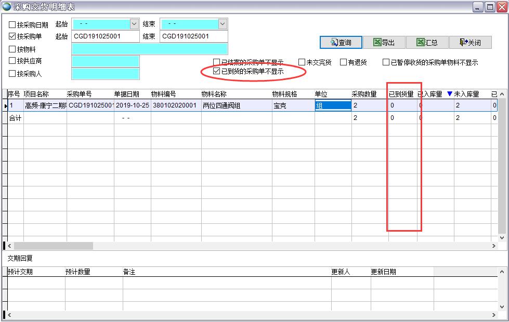Enable the 有退货 filter option

point(343,62)
